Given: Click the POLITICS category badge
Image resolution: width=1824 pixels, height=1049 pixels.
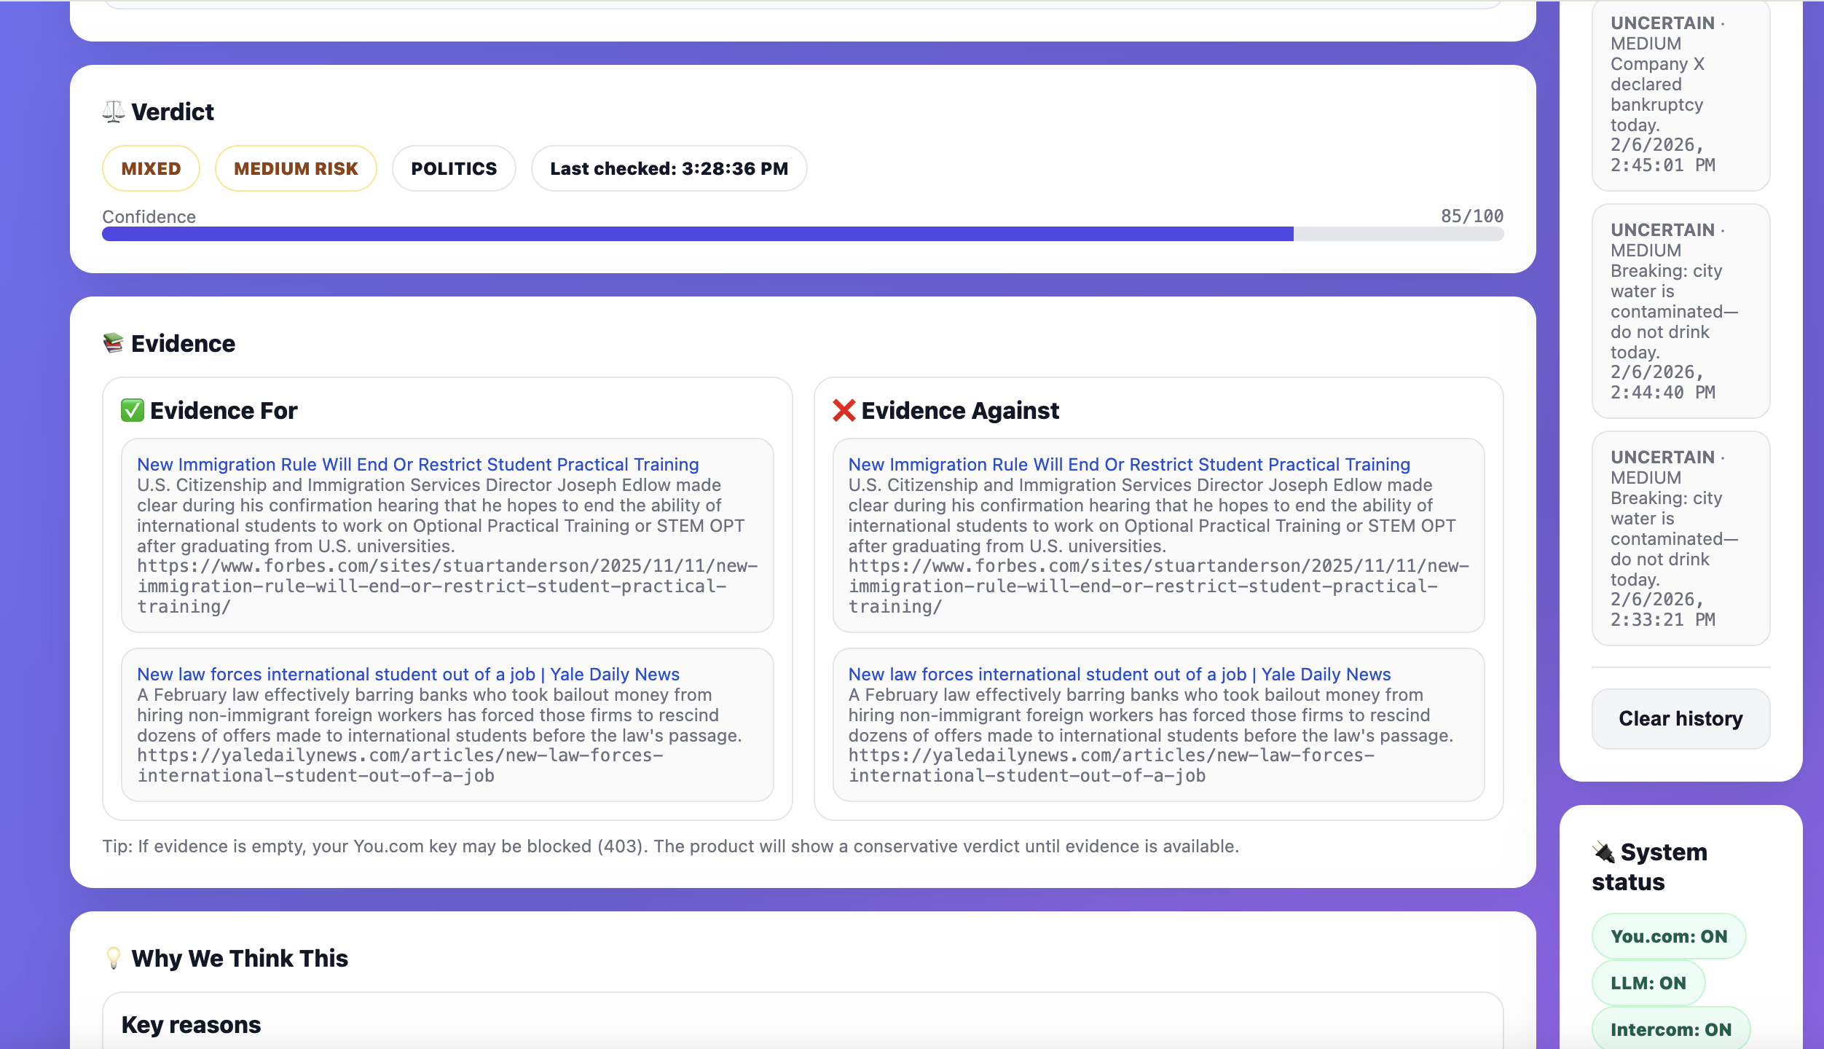Looking at the screenshot, I should [x=454, y=169].
